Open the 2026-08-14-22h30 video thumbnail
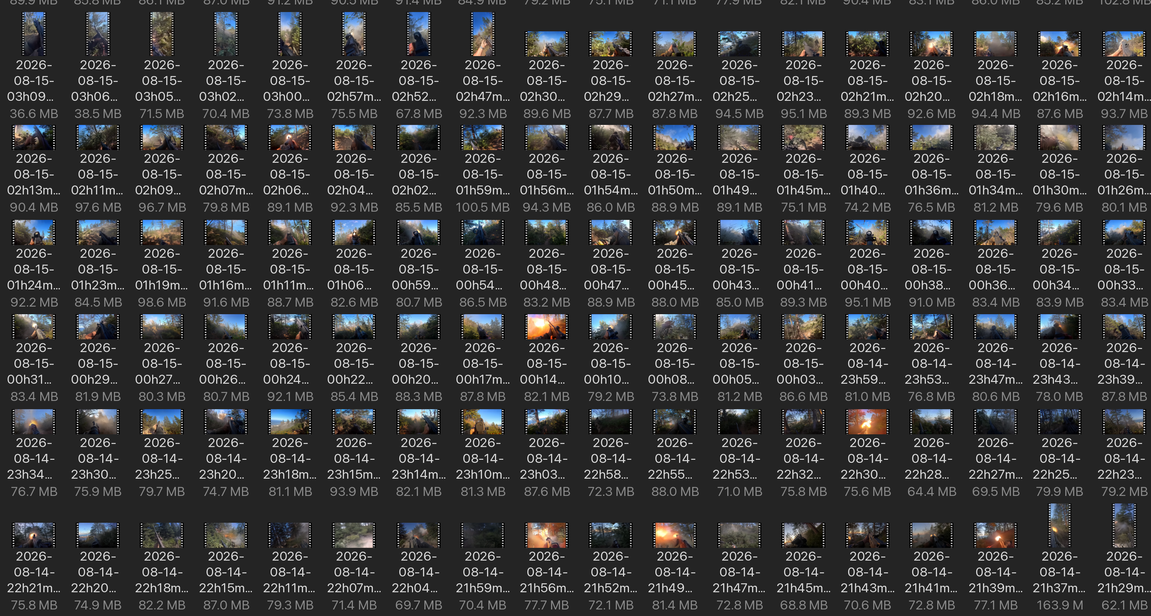Image resolution: width=1151 pixels, height=616 pixels. 867,422
